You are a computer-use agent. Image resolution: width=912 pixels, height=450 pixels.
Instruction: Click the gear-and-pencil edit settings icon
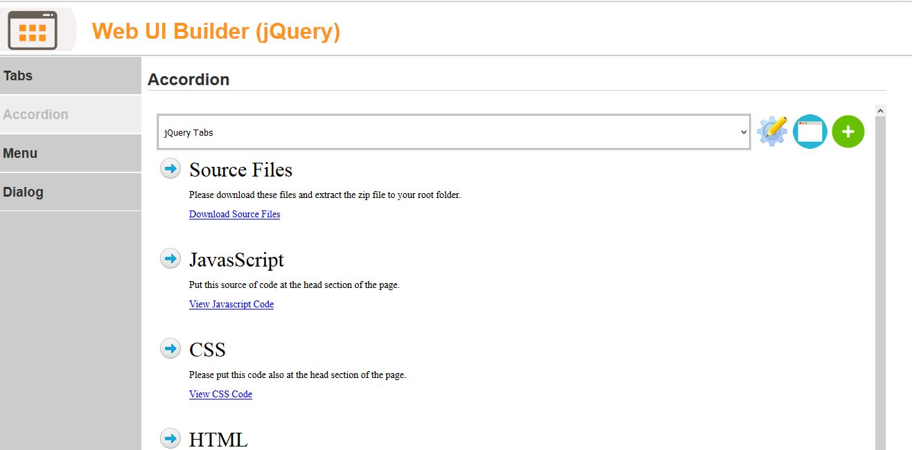tap(772, 131)
